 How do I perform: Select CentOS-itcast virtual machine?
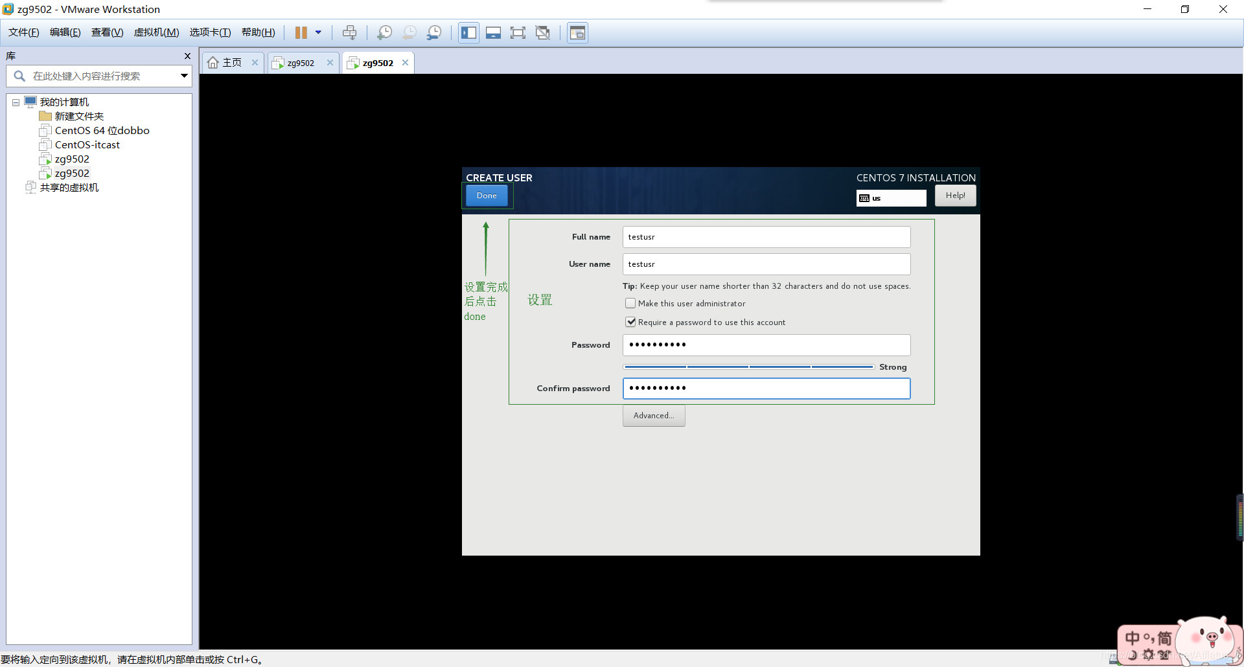[x=87, y=144]
